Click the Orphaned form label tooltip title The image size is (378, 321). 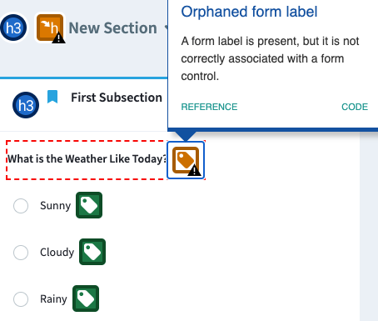tap(249, 12)
